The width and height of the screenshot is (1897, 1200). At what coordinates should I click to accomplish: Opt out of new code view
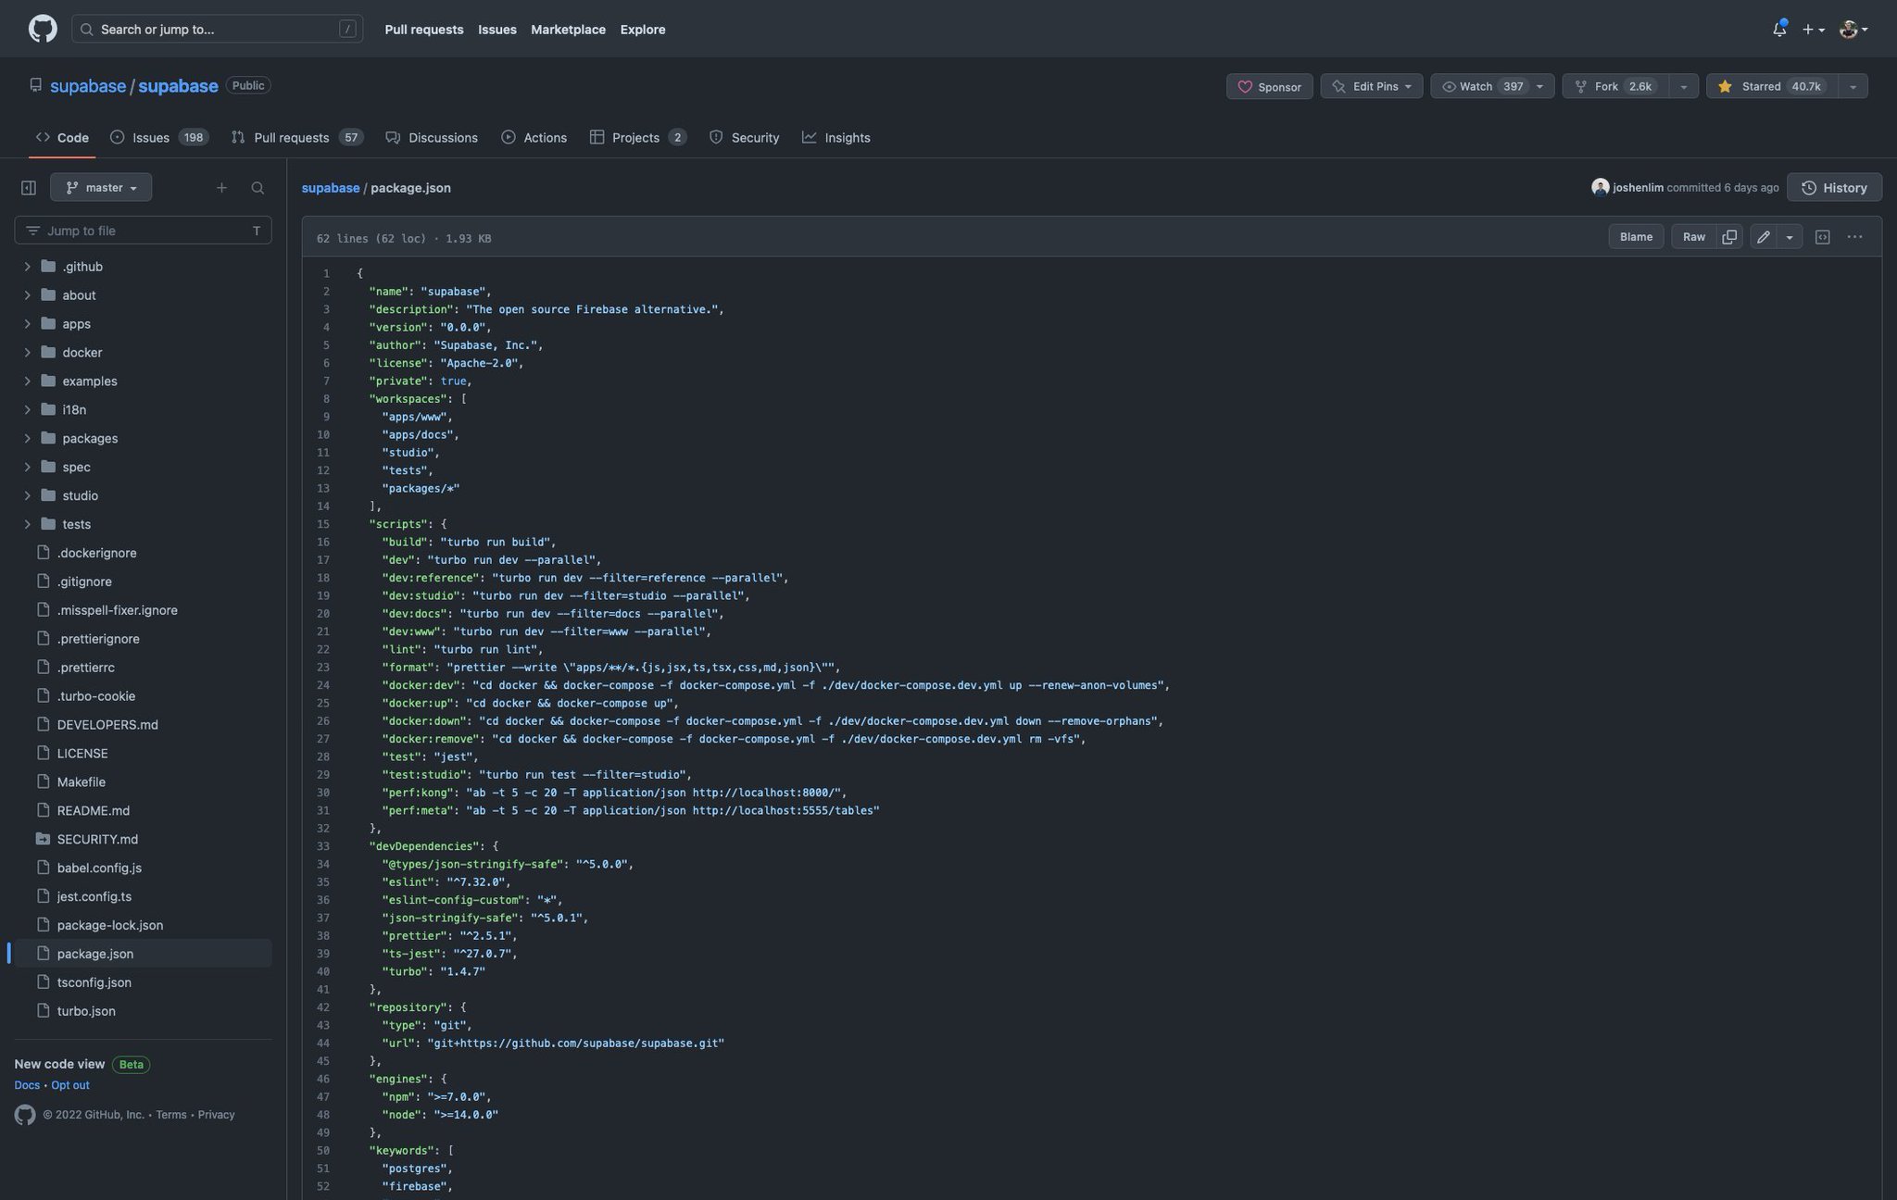tap(70, 1085)
